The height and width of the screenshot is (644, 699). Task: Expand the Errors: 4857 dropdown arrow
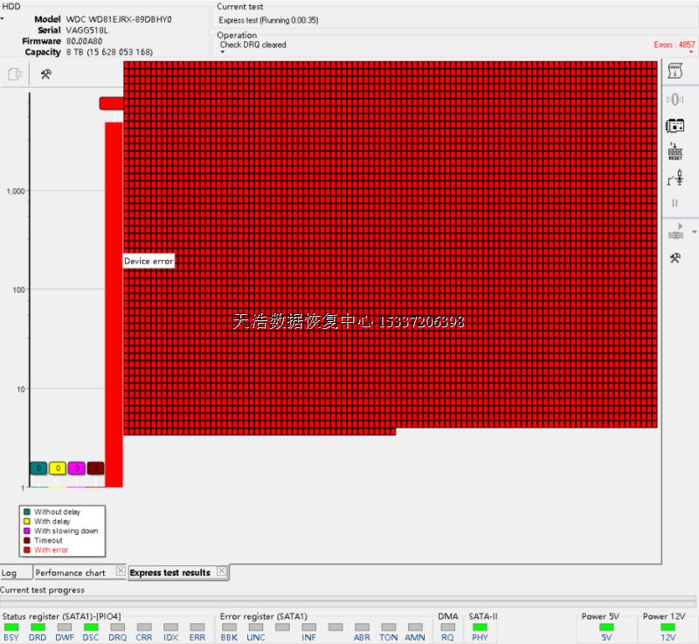click(x=691, y=52)
